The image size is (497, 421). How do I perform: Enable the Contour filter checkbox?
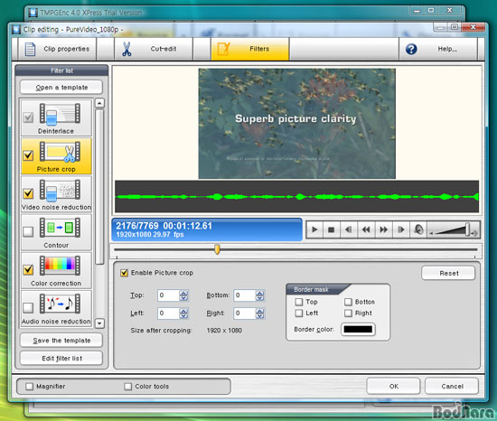tap(28, 231)
